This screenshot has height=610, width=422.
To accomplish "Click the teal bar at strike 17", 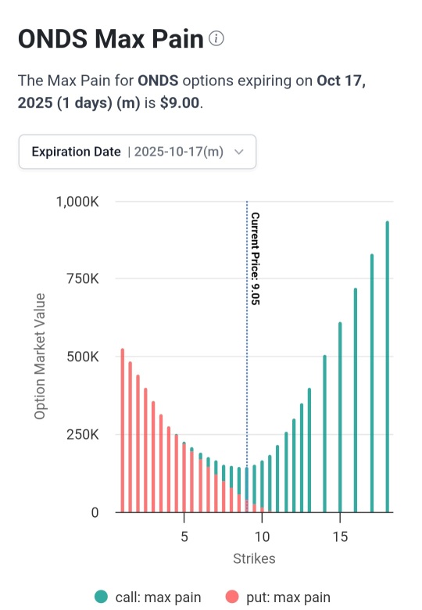I will pos(372,382).
